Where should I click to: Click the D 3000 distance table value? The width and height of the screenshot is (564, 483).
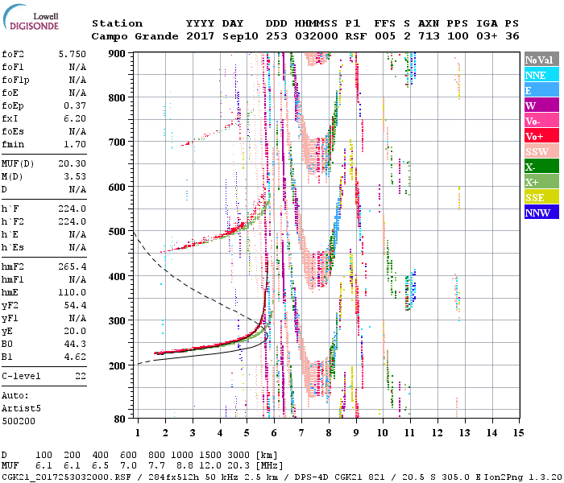(x=238, y=455)
